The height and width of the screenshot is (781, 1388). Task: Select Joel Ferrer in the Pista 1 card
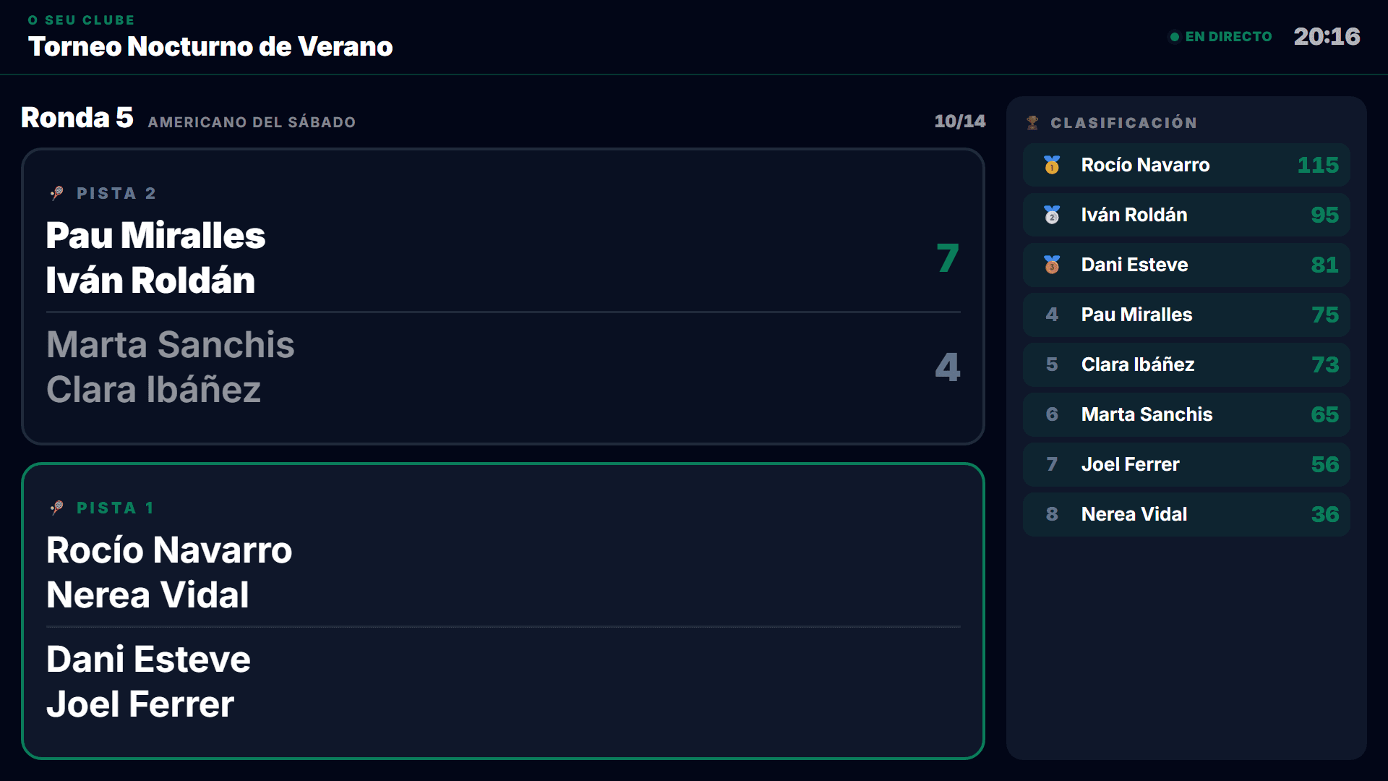(140, 704)
